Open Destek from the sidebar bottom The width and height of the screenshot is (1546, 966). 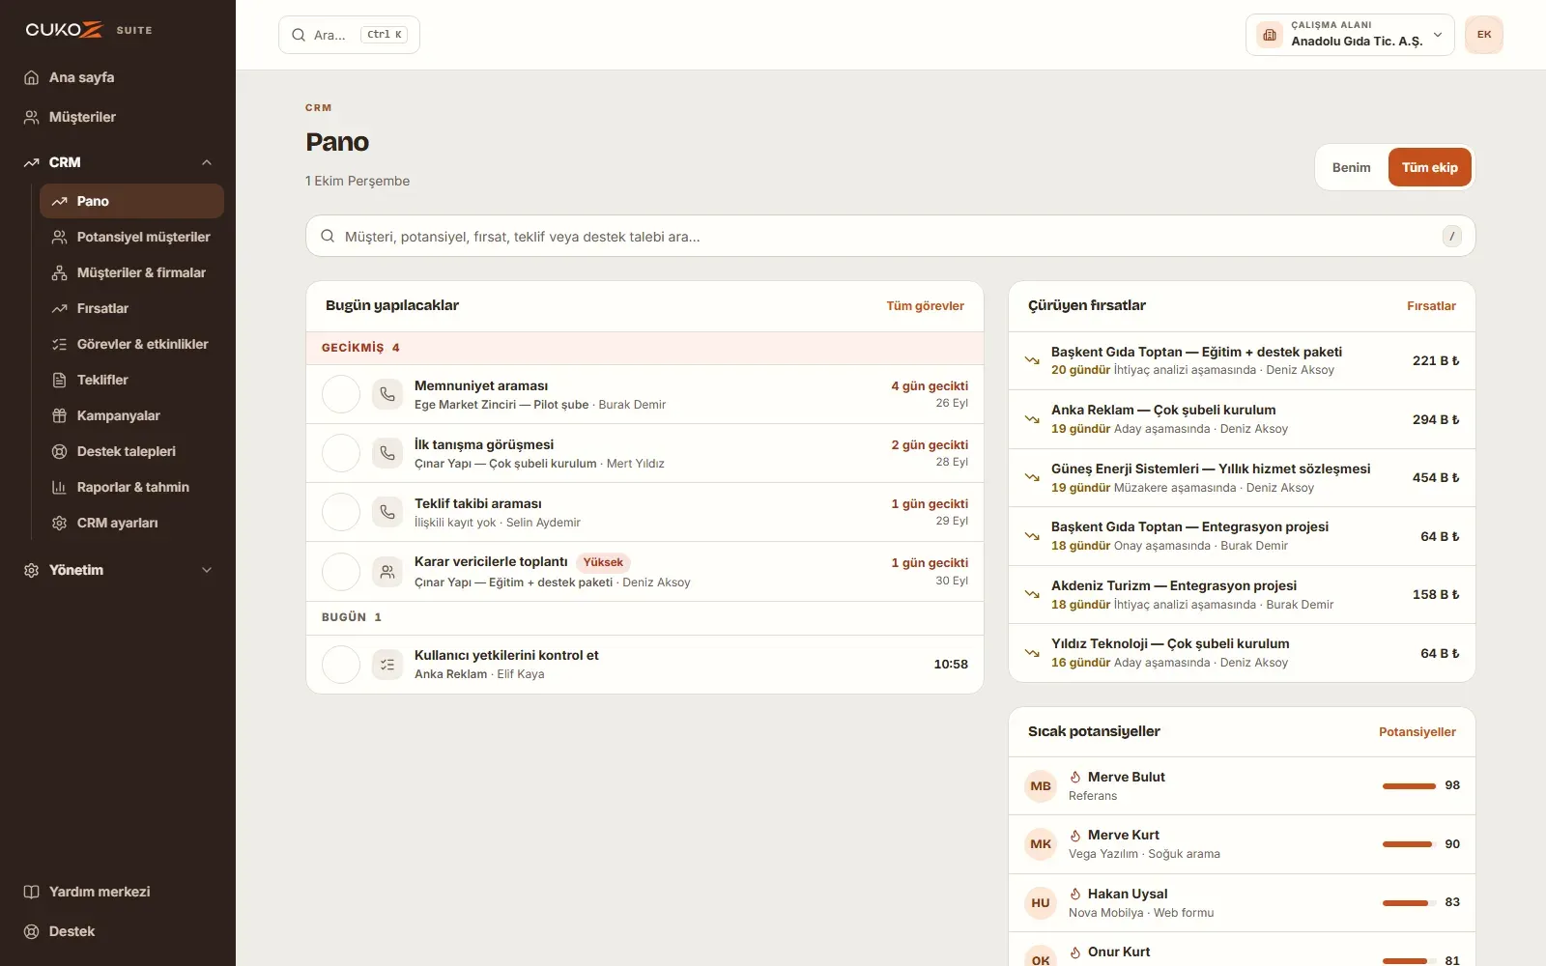pos(118,931)
